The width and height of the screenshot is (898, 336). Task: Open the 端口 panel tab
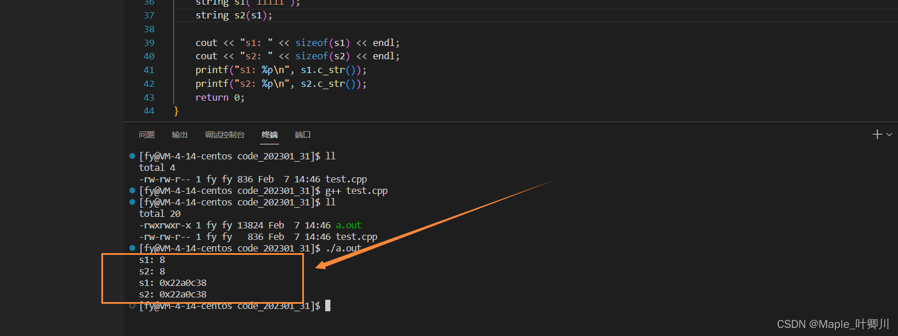302,135
